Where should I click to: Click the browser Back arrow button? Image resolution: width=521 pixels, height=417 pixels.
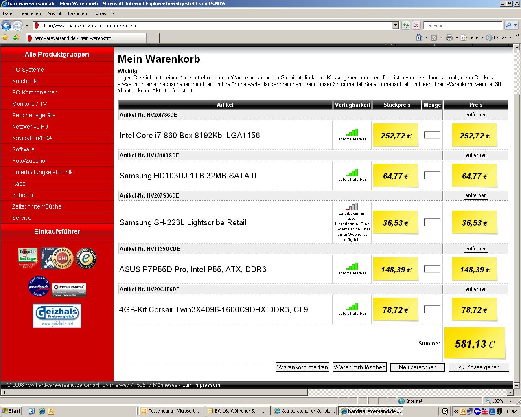click(x=6, y=25)
